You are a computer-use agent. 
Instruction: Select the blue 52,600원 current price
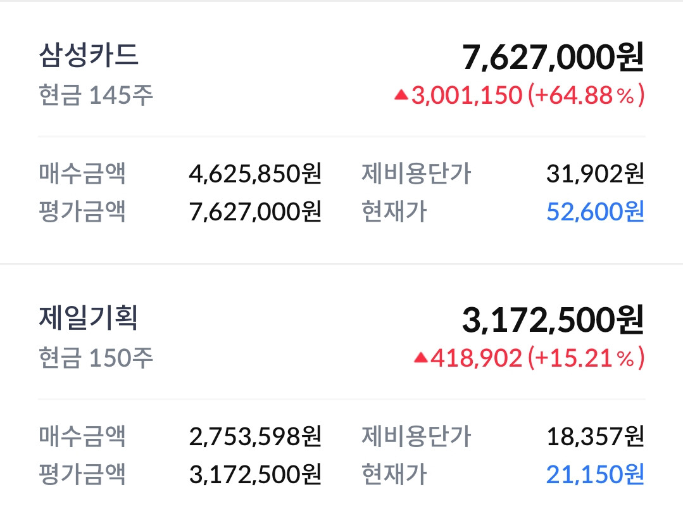tap(595, 212)
